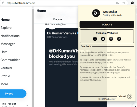Click the Webpecker logo in popup header

coord(96,13)
